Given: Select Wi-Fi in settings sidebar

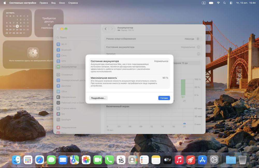Looking at the screenshot, I should click(x=77, y=44).
